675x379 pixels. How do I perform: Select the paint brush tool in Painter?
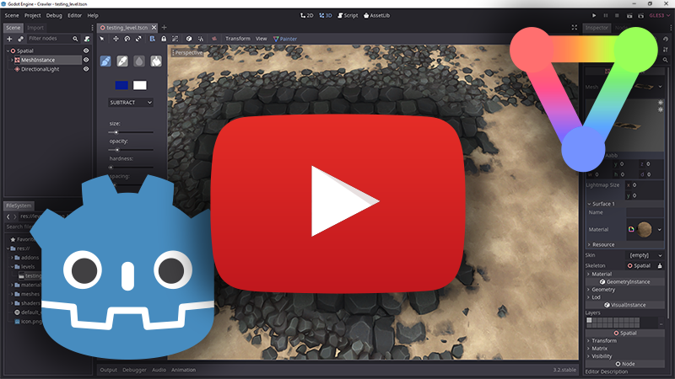pyautogui.click(x=105, y=61)
